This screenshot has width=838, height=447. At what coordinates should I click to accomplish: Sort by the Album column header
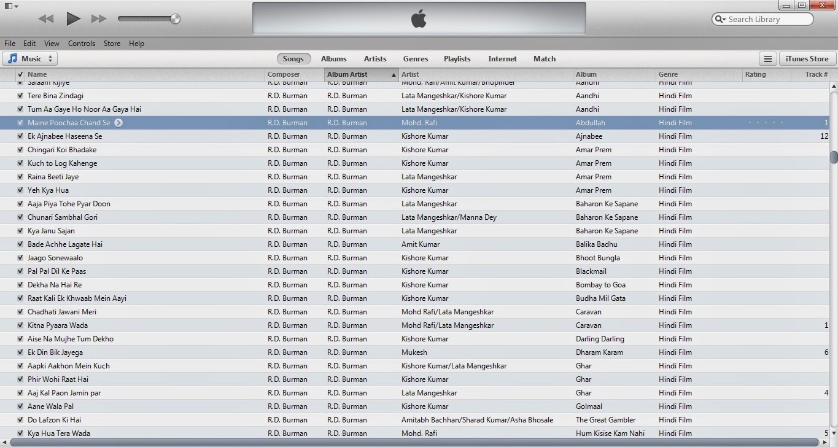pyautogui.click(x=615, y=74)
